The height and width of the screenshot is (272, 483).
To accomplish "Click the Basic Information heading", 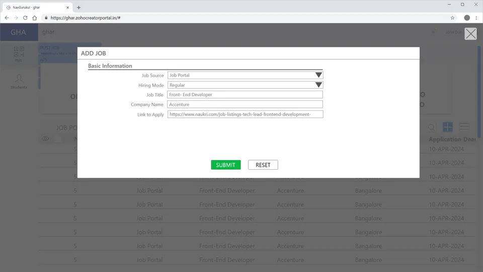I will pyautogui.click(x=110, y=65).
